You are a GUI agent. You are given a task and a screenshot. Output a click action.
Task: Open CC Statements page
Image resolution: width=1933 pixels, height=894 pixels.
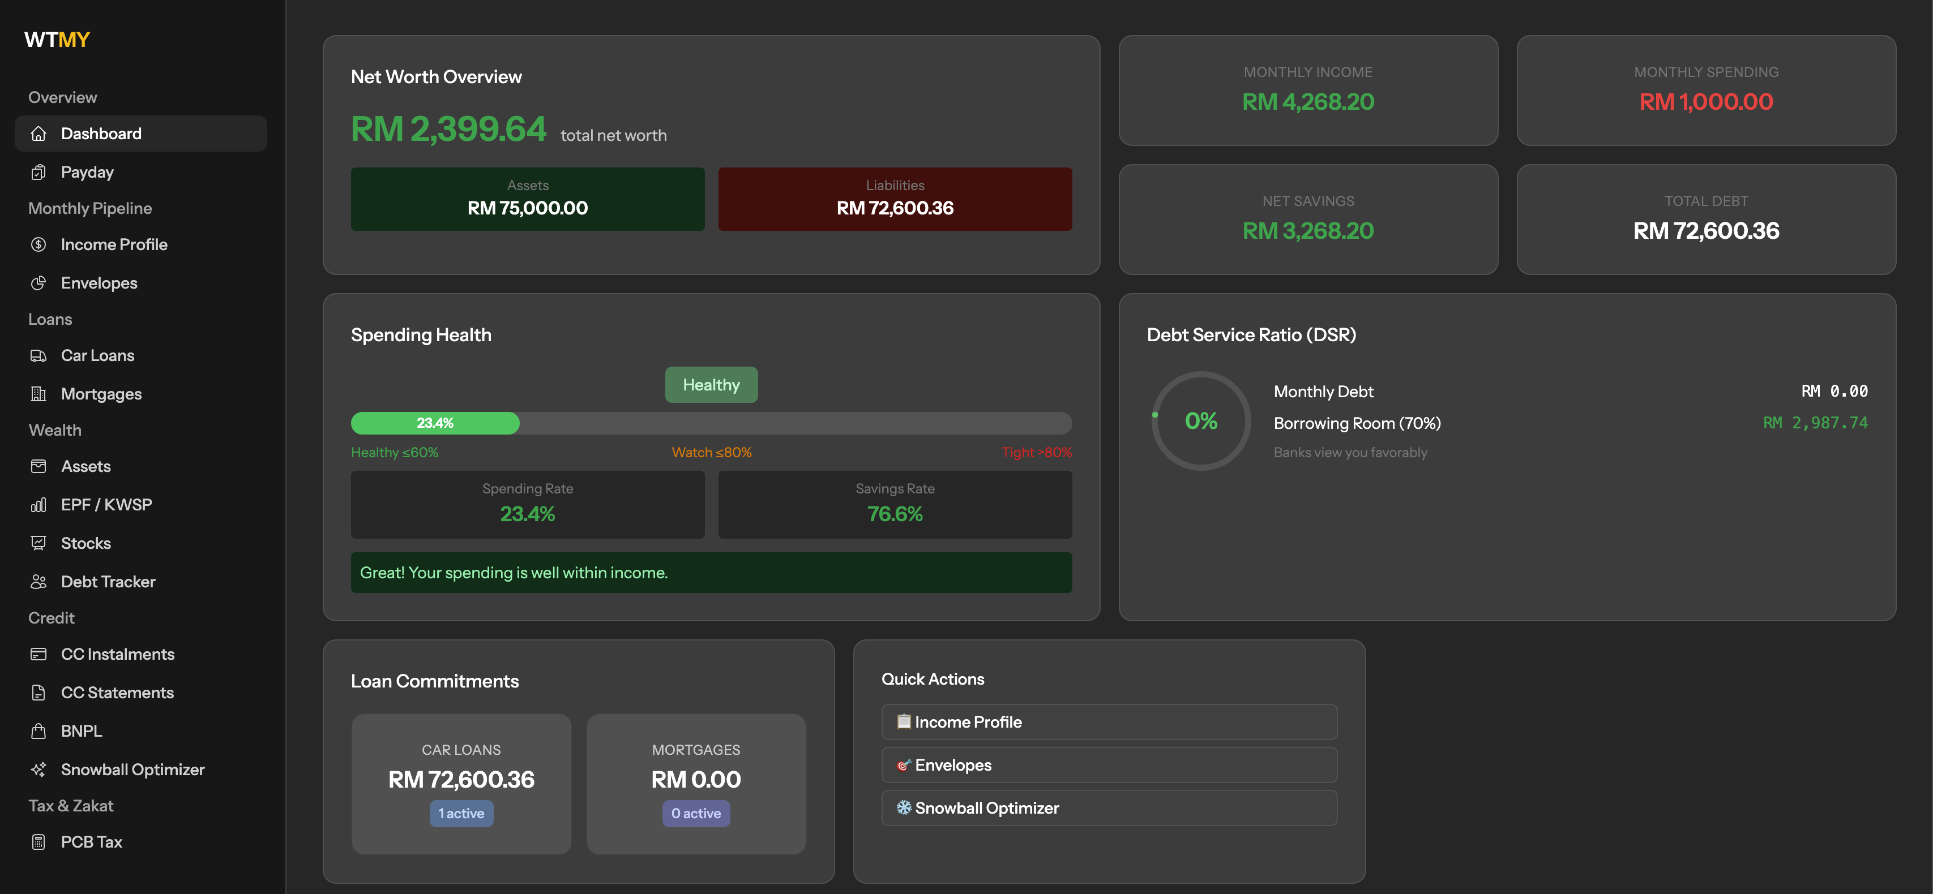141,692
